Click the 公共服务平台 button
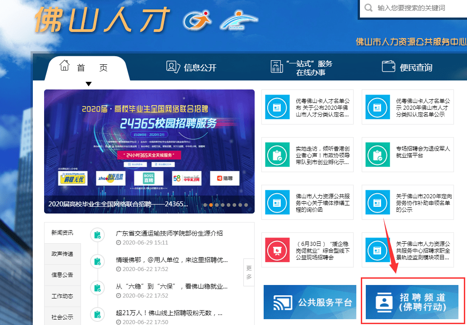Screen dimensions: 467x325 tap(310, 302)
